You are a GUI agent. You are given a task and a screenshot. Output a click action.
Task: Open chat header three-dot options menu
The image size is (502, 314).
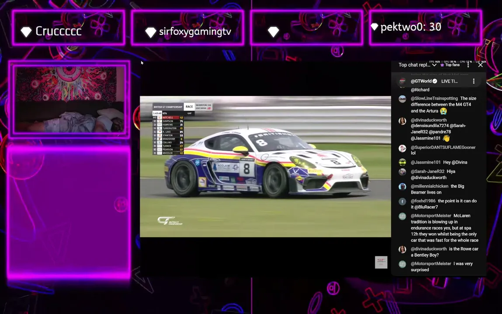click(468, 65)
